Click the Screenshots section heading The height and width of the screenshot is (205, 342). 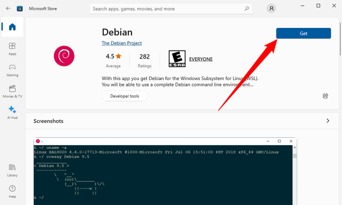pyautogui.click(x=49, y=121)
